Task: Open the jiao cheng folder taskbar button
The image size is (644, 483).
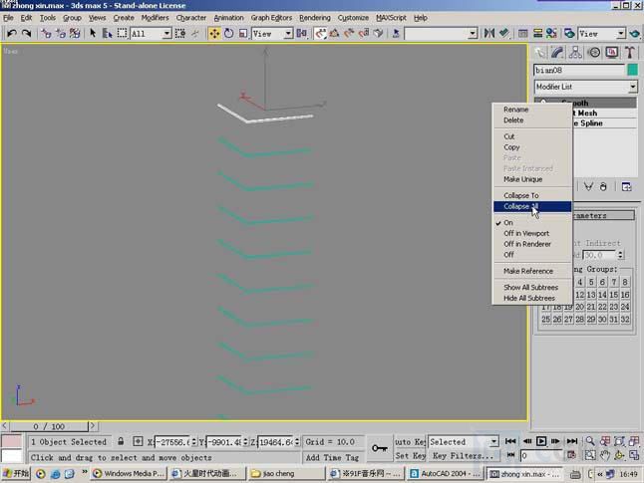Action: [287, 474]
